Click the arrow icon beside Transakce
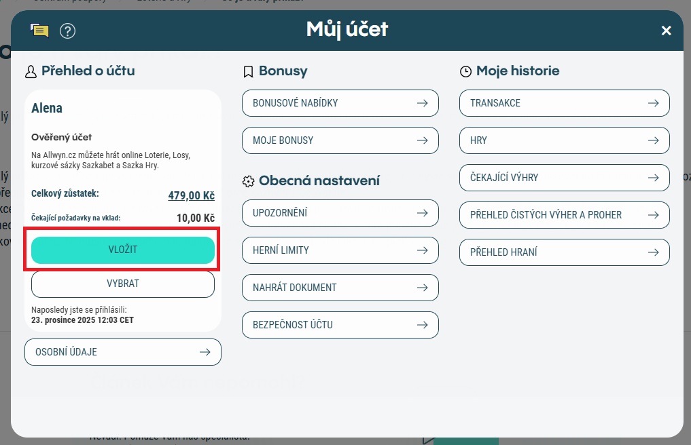The image size is (691, 445). [x=653, y=103]
